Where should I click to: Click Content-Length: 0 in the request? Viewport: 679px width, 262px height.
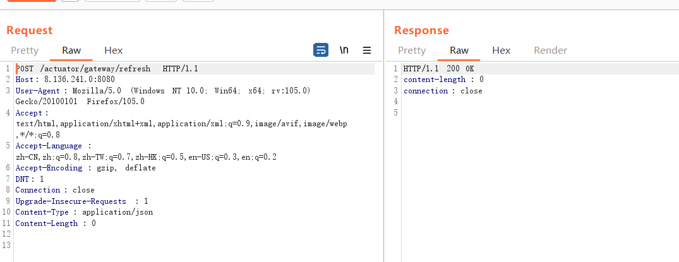click(56, 223)
